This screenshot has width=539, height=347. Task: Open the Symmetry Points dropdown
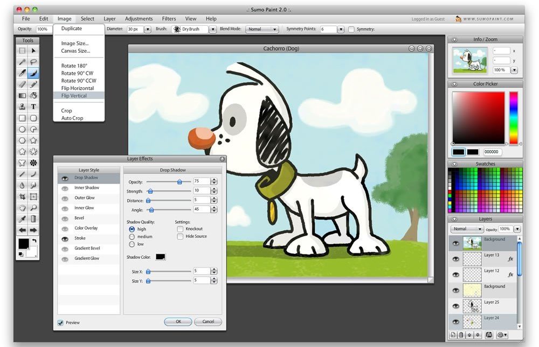tap(341, 30)
